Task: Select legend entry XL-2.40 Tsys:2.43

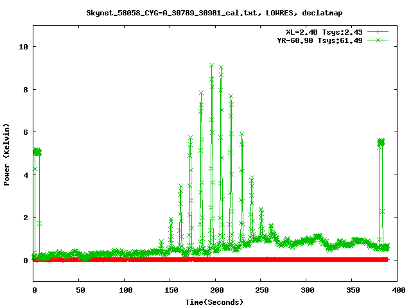Action: point(324,32)
